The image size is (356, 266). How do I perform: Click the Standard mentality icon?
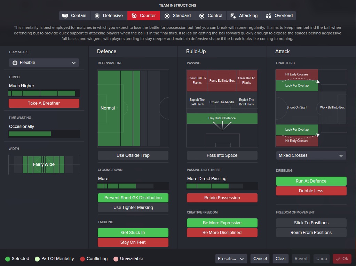pos(167,16)
